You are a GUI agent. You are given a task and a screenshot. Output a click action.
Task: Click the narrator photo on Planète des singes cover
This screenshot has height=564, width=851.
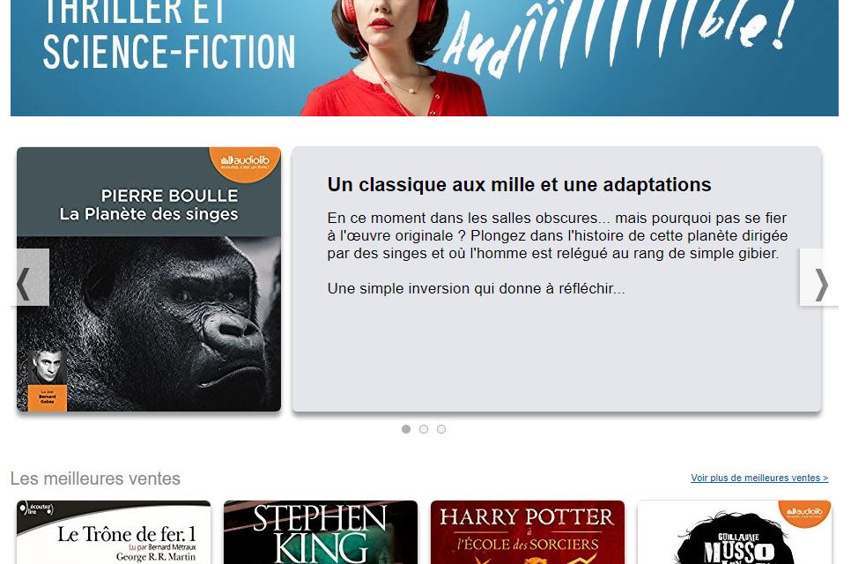coord(48,367)
